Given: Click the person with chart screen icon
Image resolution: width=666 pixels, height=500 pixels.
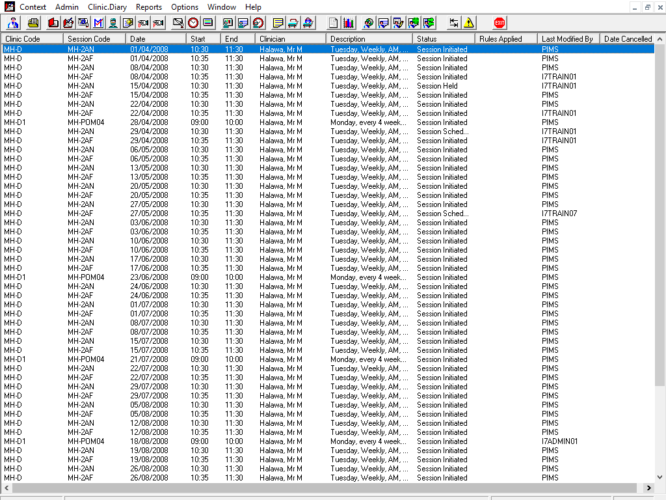Looking at the screenshot, I should [228, 23].
